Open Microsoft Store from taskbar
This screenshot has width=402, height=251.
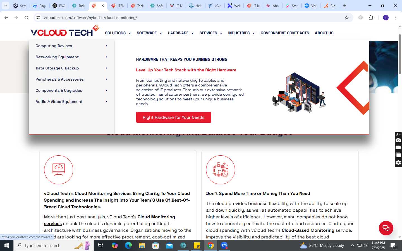pyautogui.click(x=156, y=245)
